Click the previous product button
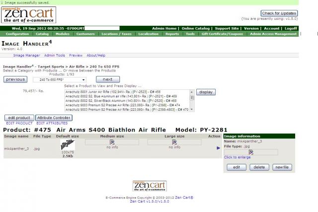Screen dimensions: 318x212 click(15, 79)
